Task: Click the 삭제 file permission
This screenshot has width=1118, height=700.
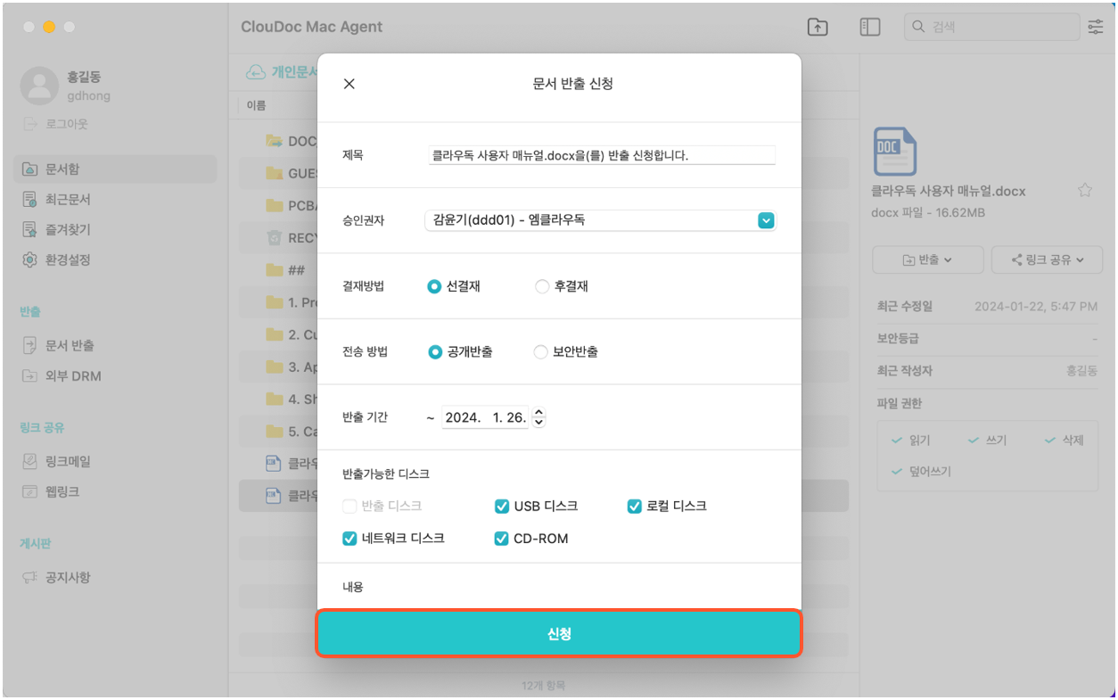Action: [x=1064, y=441]
